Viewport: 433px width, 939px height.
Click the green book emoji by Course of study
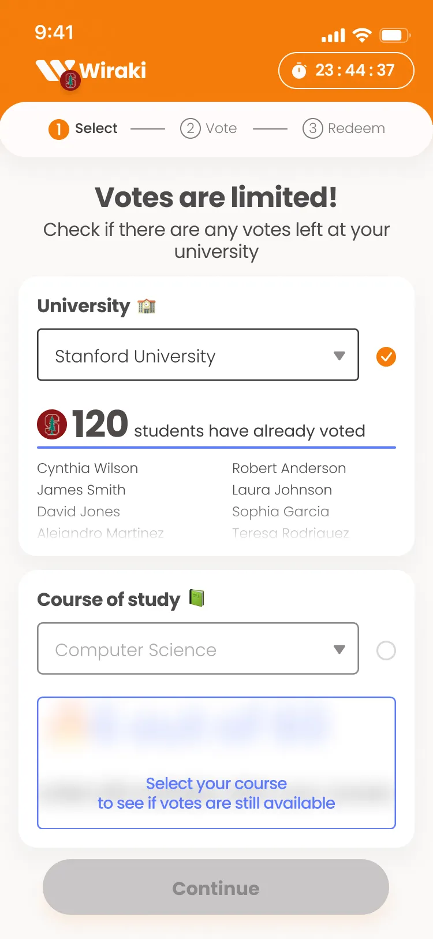197,598
